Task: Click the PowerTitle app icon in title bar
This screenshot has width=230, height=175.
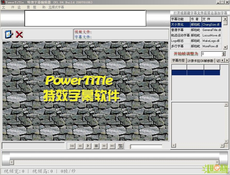Action: tap(3, 2)
